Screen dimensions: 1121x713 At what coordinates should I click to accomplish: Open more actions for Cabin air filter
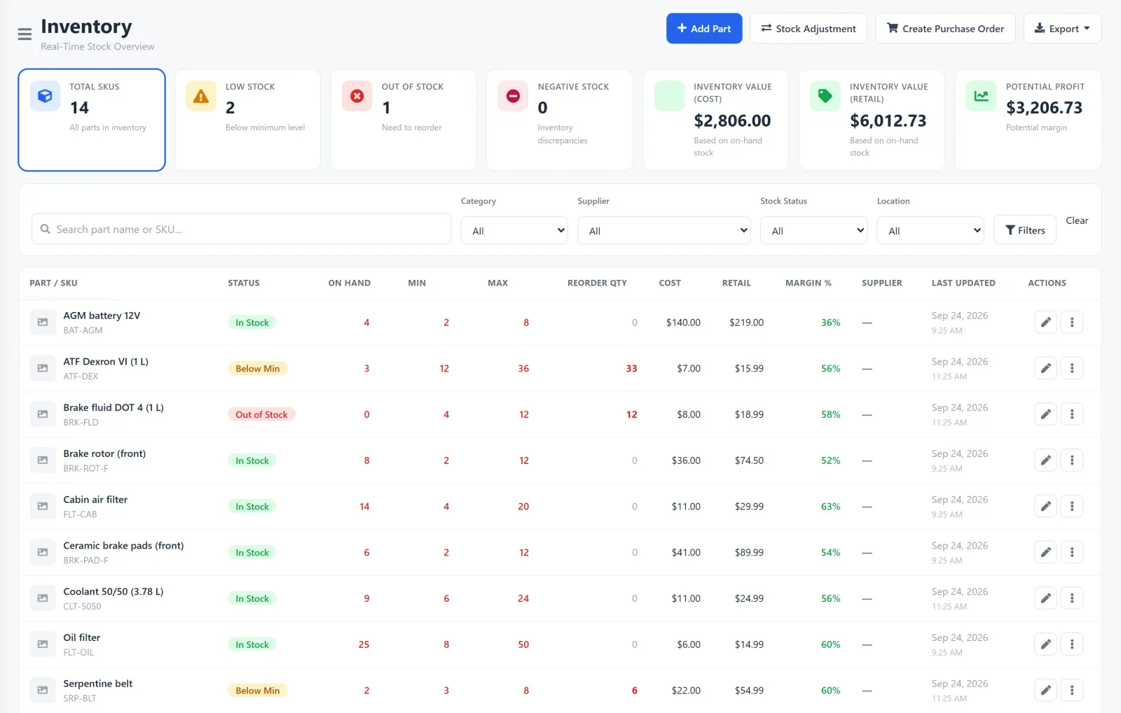(1072, 506)
